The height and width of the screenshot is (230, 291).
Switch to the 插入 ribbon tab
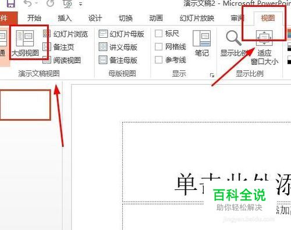(x=65, y=18)
